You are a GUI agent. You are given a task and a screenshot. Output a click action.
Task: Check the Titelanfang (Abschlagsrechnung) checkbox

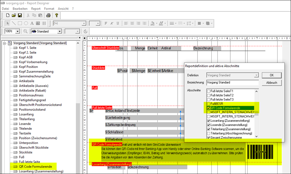[208, 133]
